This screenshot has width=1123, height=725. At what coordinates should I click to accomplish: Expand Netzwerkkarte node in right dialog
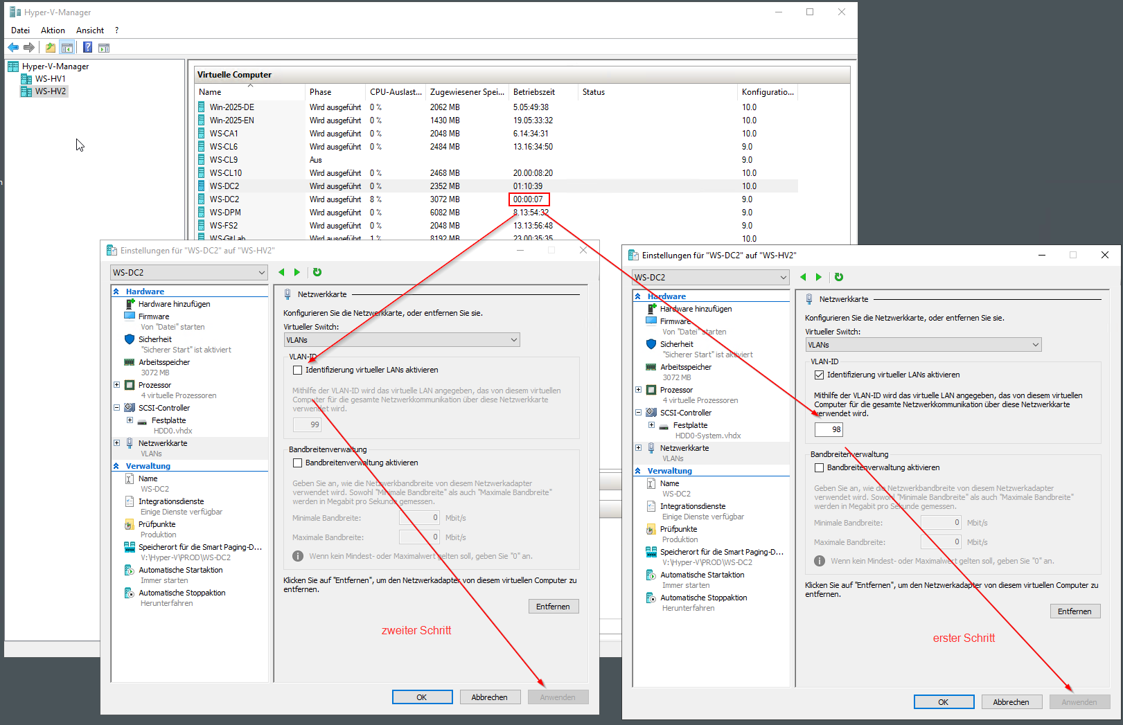click(639, 448)
